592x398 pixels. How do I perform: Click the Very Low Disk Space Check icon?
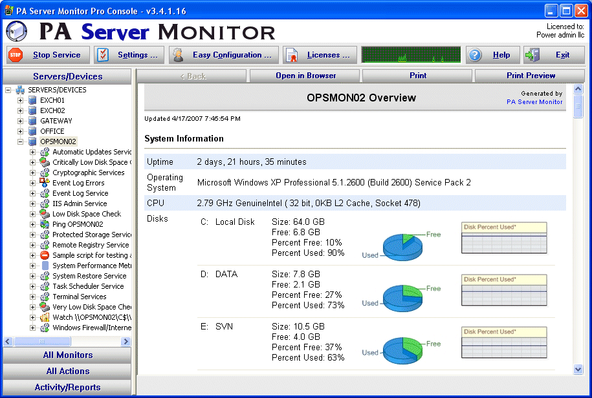tap(45, 307)
